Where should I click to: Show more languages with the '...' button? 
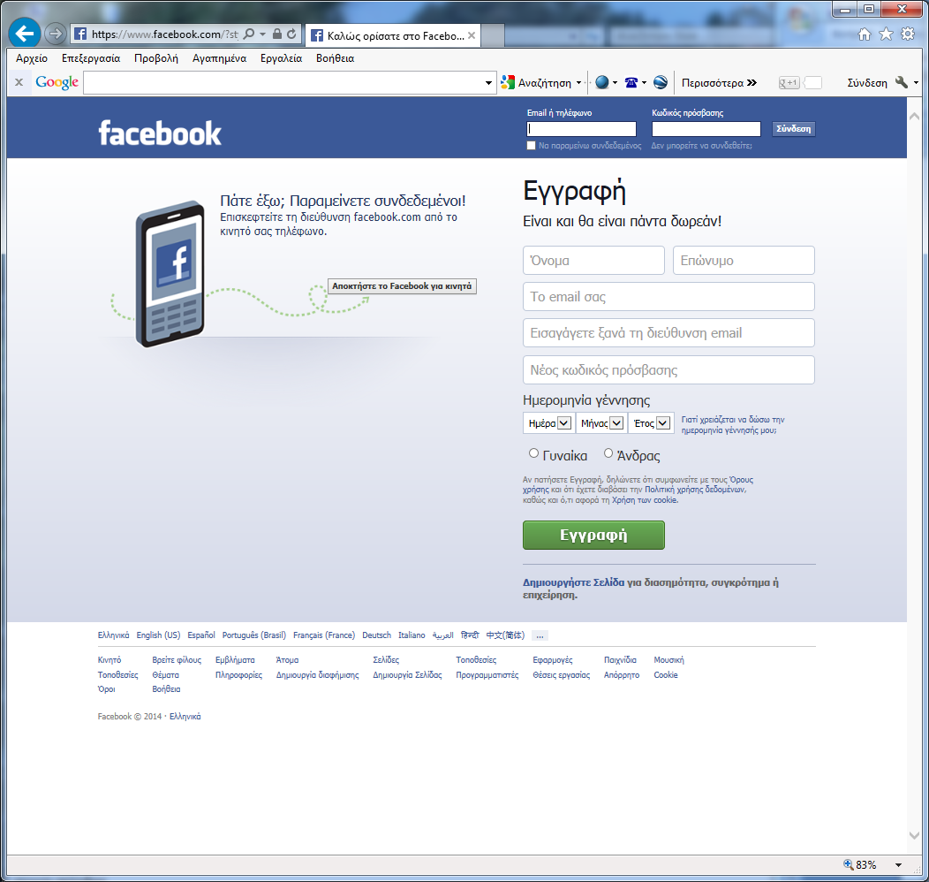(x=540, y=635)
